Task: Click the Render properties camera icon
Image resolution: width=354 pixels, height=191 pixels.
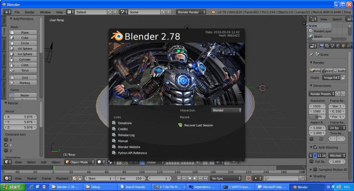Action: click(322, 46)
